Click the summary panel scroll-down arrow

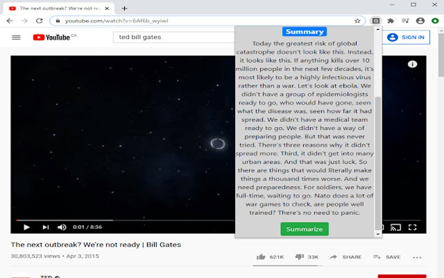click(378, 234)
